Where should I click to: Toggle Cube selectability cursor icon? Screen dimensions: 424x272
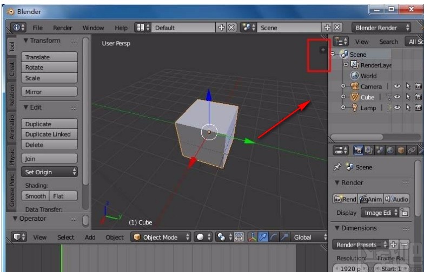click(408, 97)
